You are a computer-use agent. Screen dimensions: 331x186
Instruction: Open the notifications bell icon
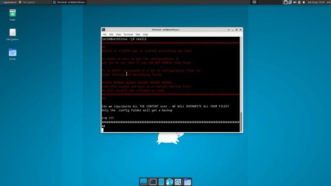[x=304, y=2]
